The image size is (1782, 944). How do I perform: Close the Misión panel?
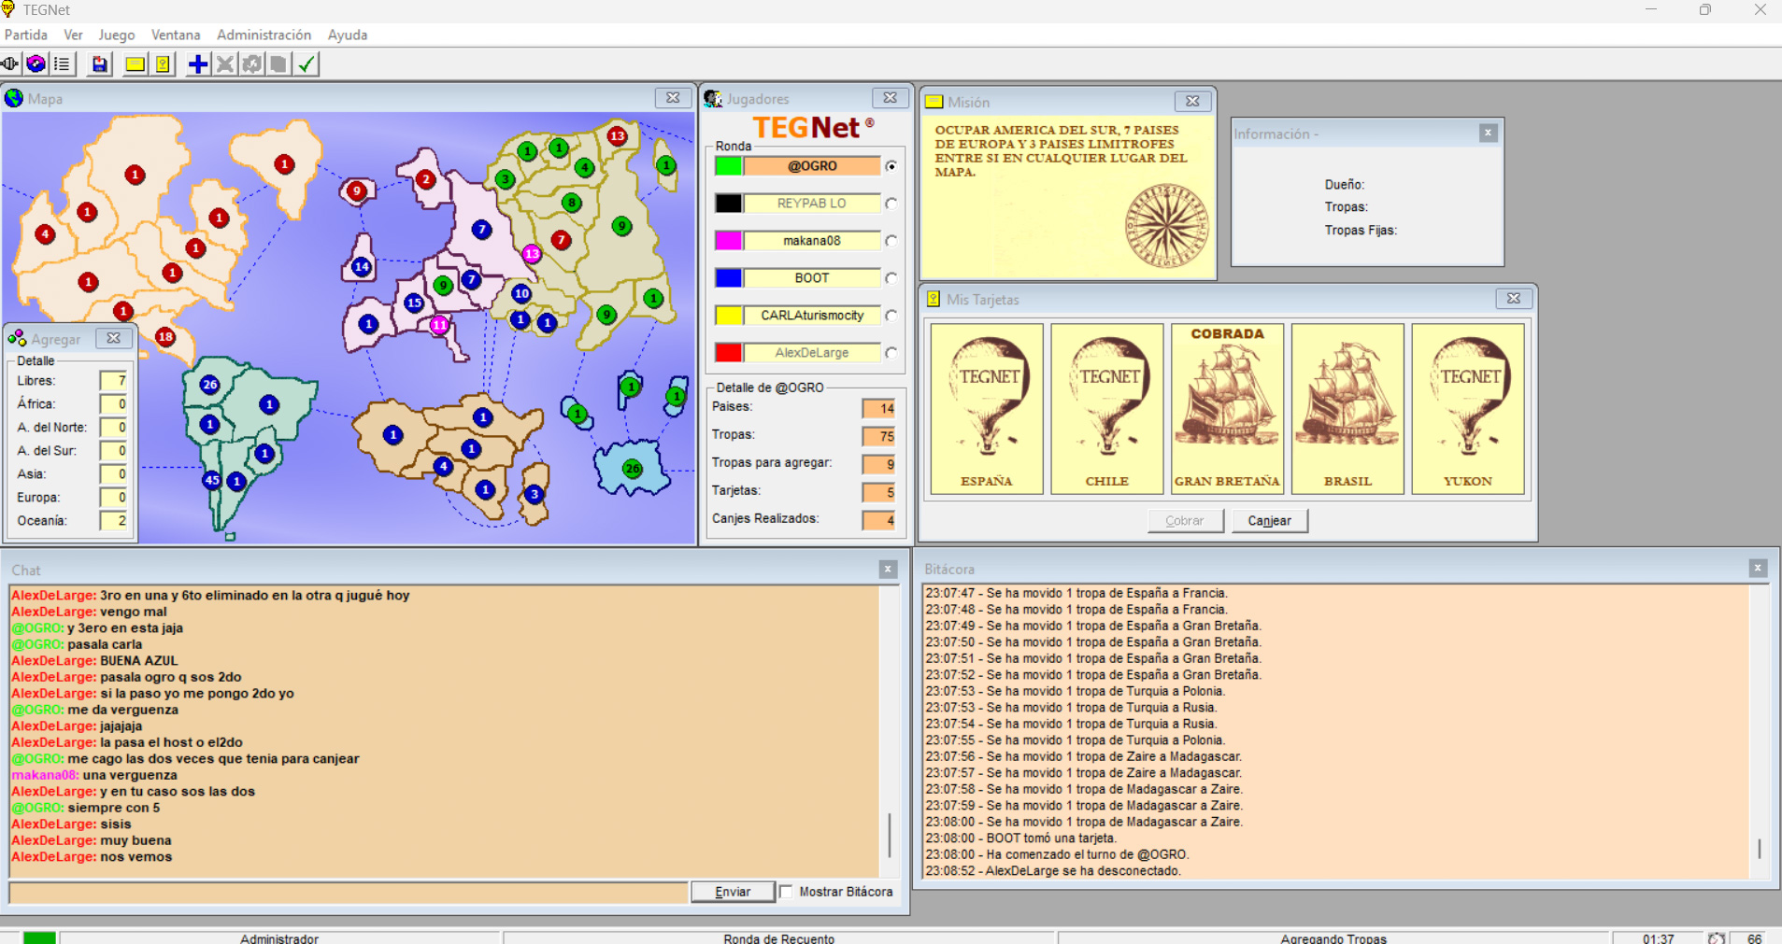tap(1192, 102)
